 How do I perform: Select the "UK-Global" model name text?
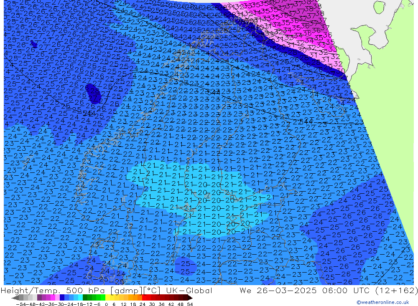[x=189, y=290]
